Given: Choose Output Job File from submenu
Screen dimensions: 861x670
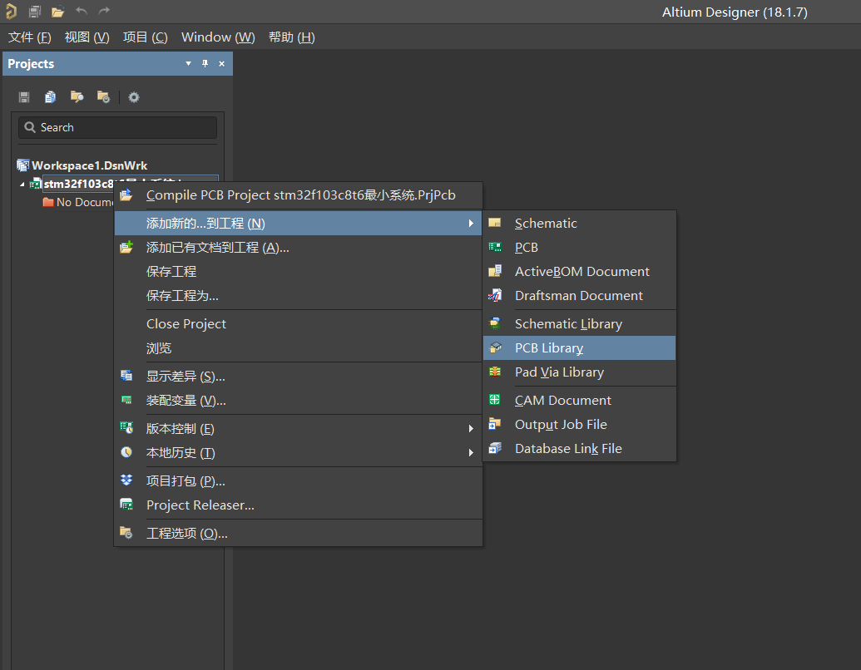Looking at the screenshot, I should [579, 424].
